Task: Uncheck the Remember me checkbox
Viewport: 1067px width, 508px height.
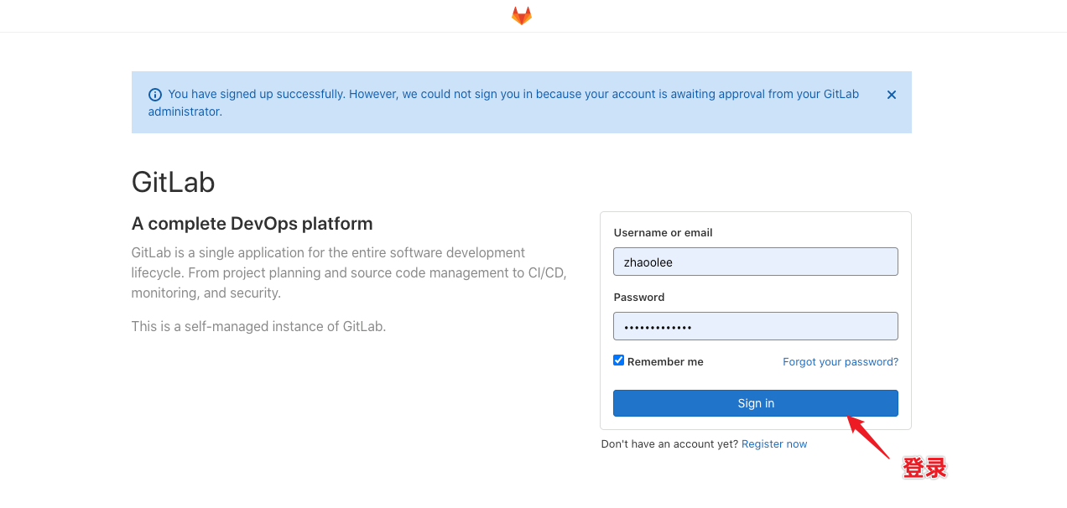Action: coord(619,360)
